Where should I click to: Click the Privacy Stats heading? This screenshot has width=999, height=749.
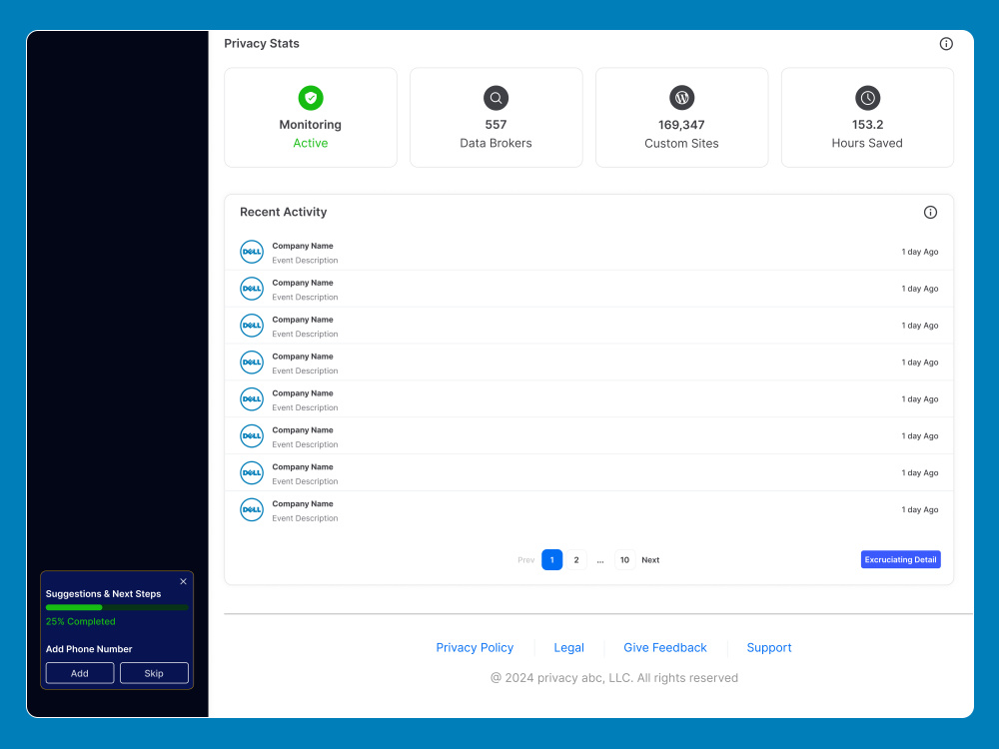coord(261,43)
